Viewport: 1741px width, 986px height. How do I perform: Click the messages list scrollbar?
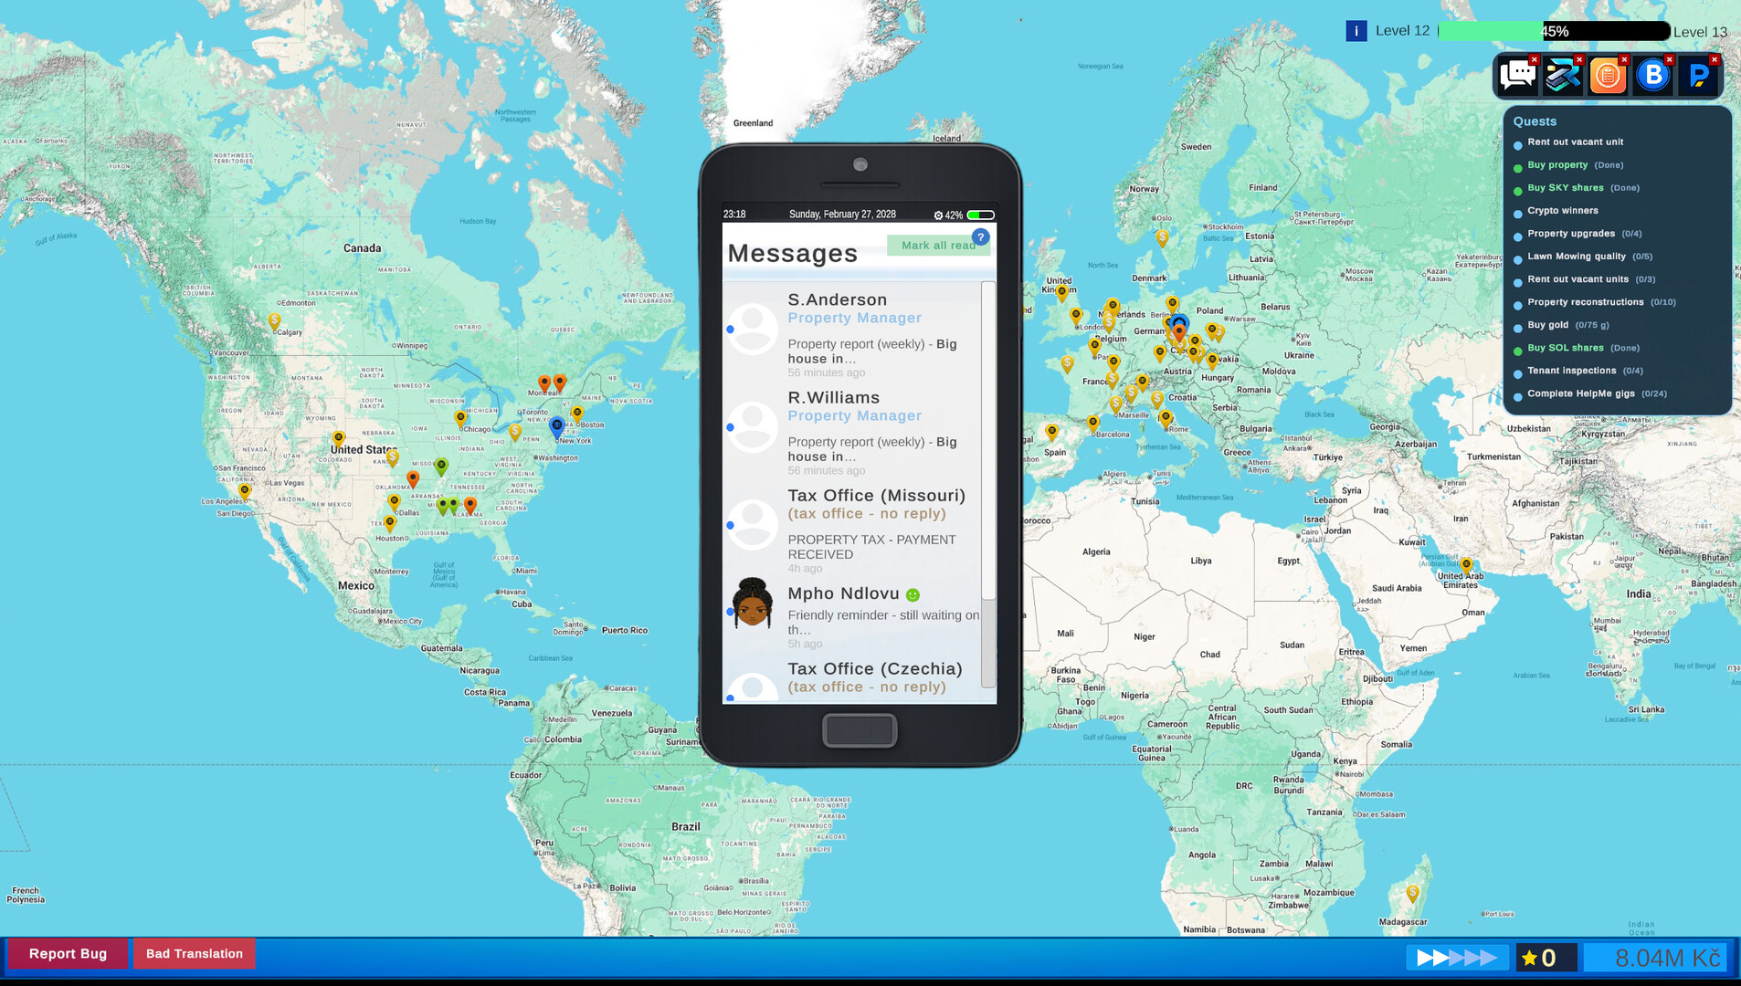click(988, 485)
